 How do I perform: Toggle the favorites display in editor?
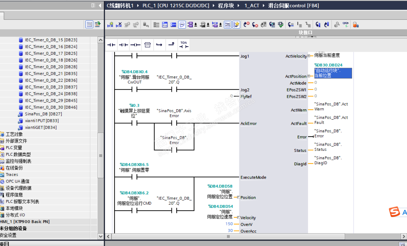(236, 25)
